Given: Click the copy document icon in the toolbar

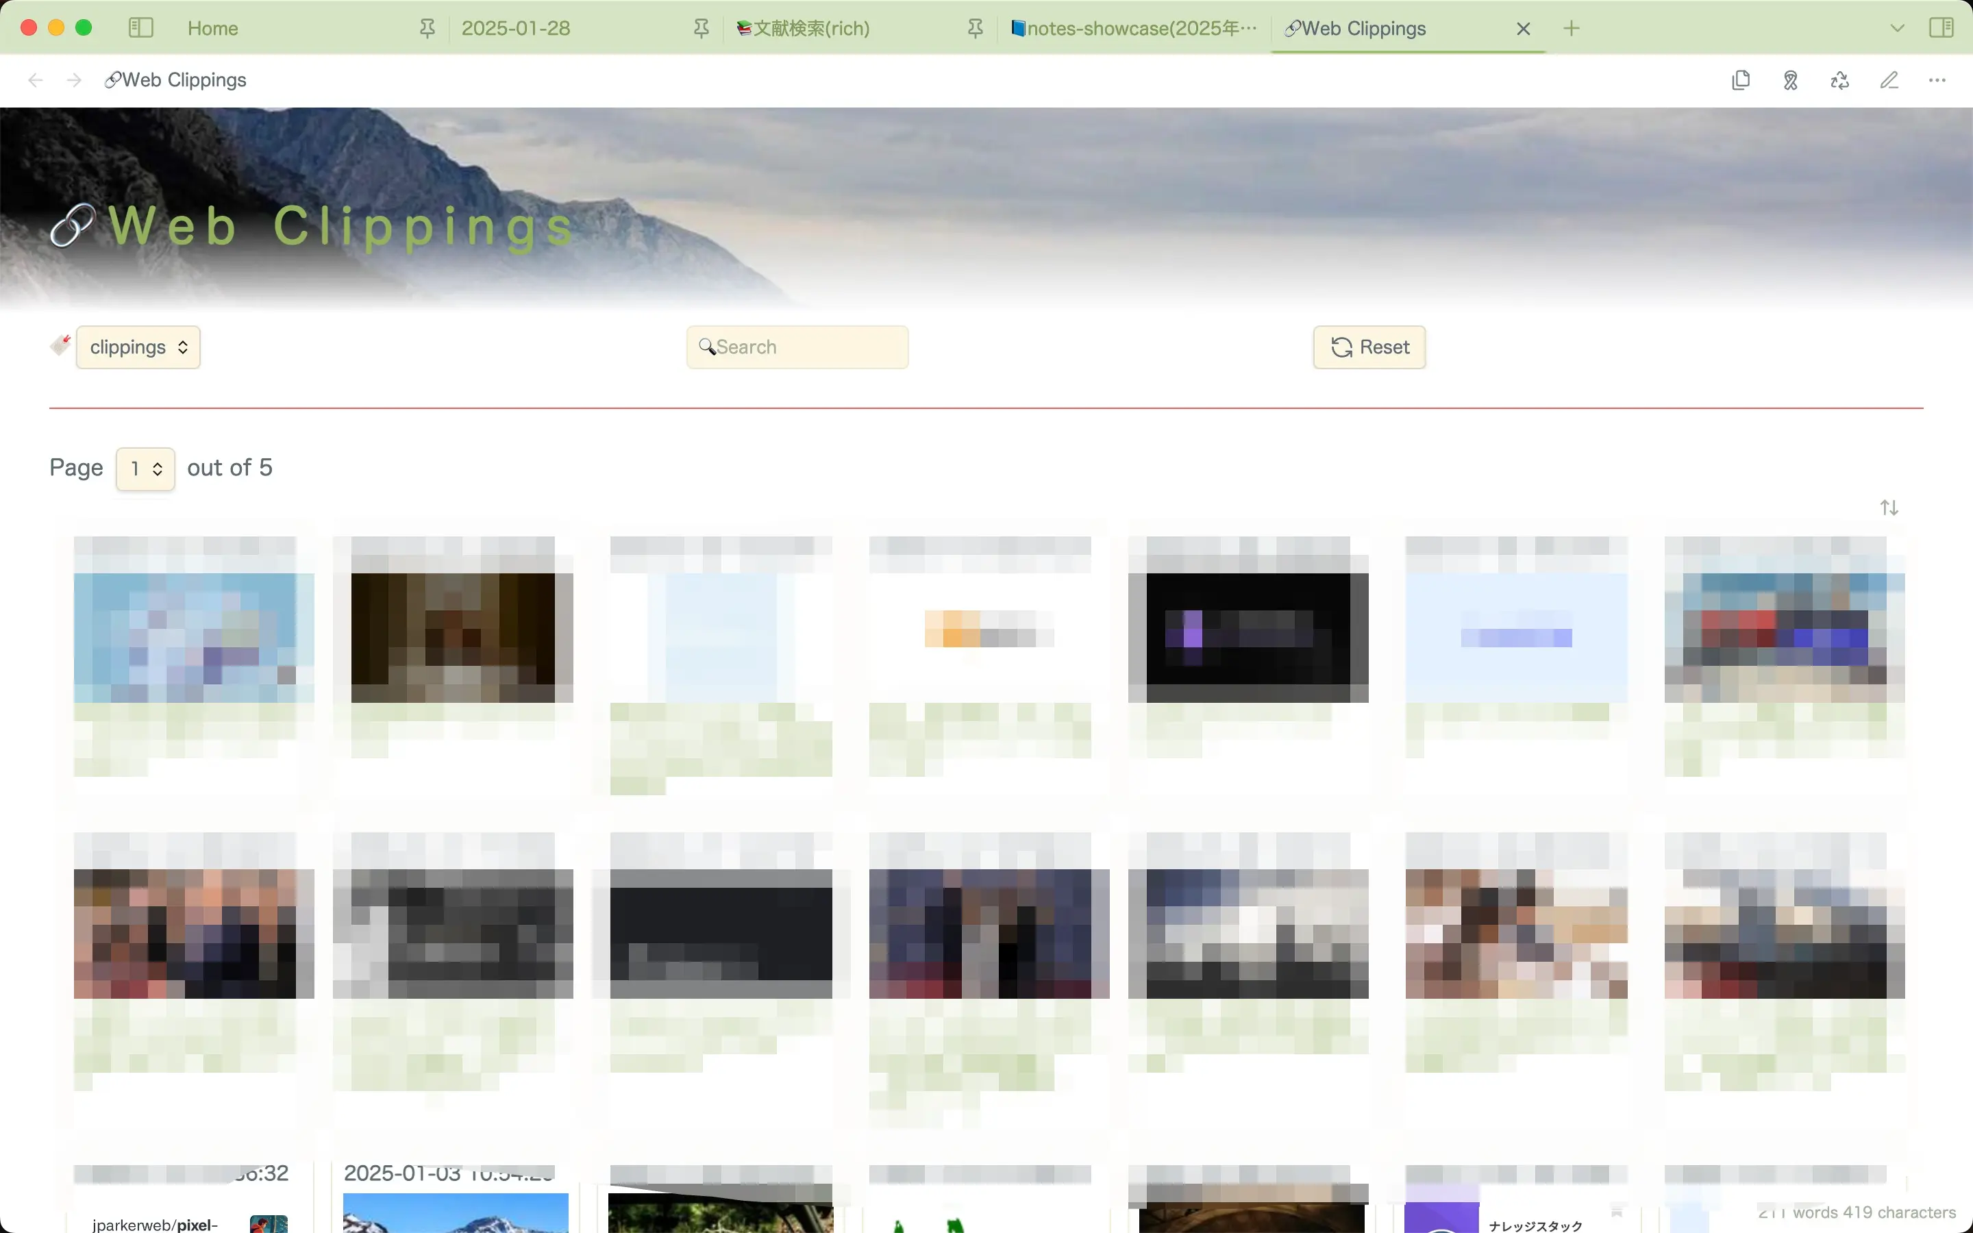Looking at the screenshot, I should point(1741,80).
